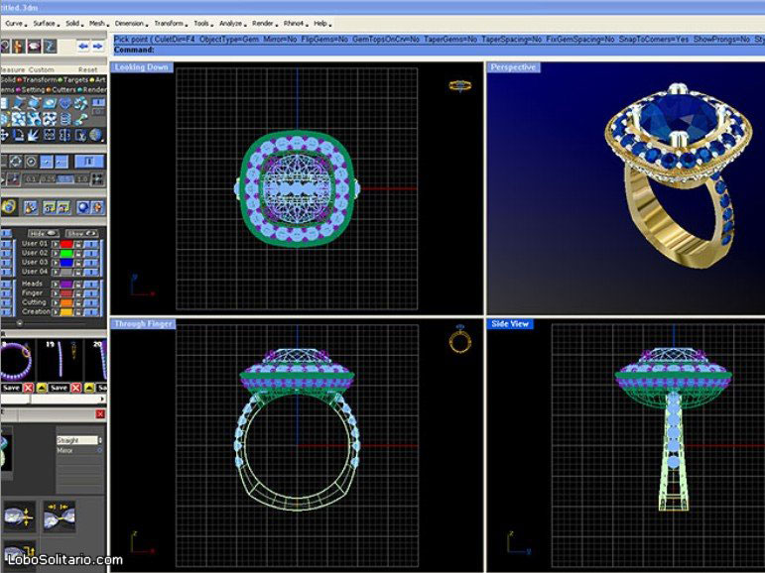Click the second gem spacing icon with arrows
765x573 pixels.
(x=58, y=514)
